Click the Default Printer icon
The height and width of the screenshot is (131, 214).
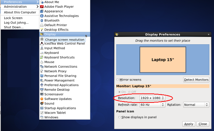pos(42,25)
